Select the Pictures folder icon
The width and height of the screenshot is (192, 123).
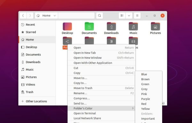click(x=156, y=26)
